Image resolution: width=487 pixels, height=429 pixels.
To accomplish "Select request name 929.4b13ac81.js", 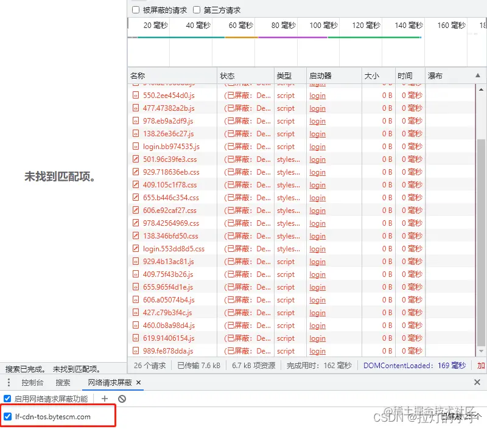I will [169, 262].
